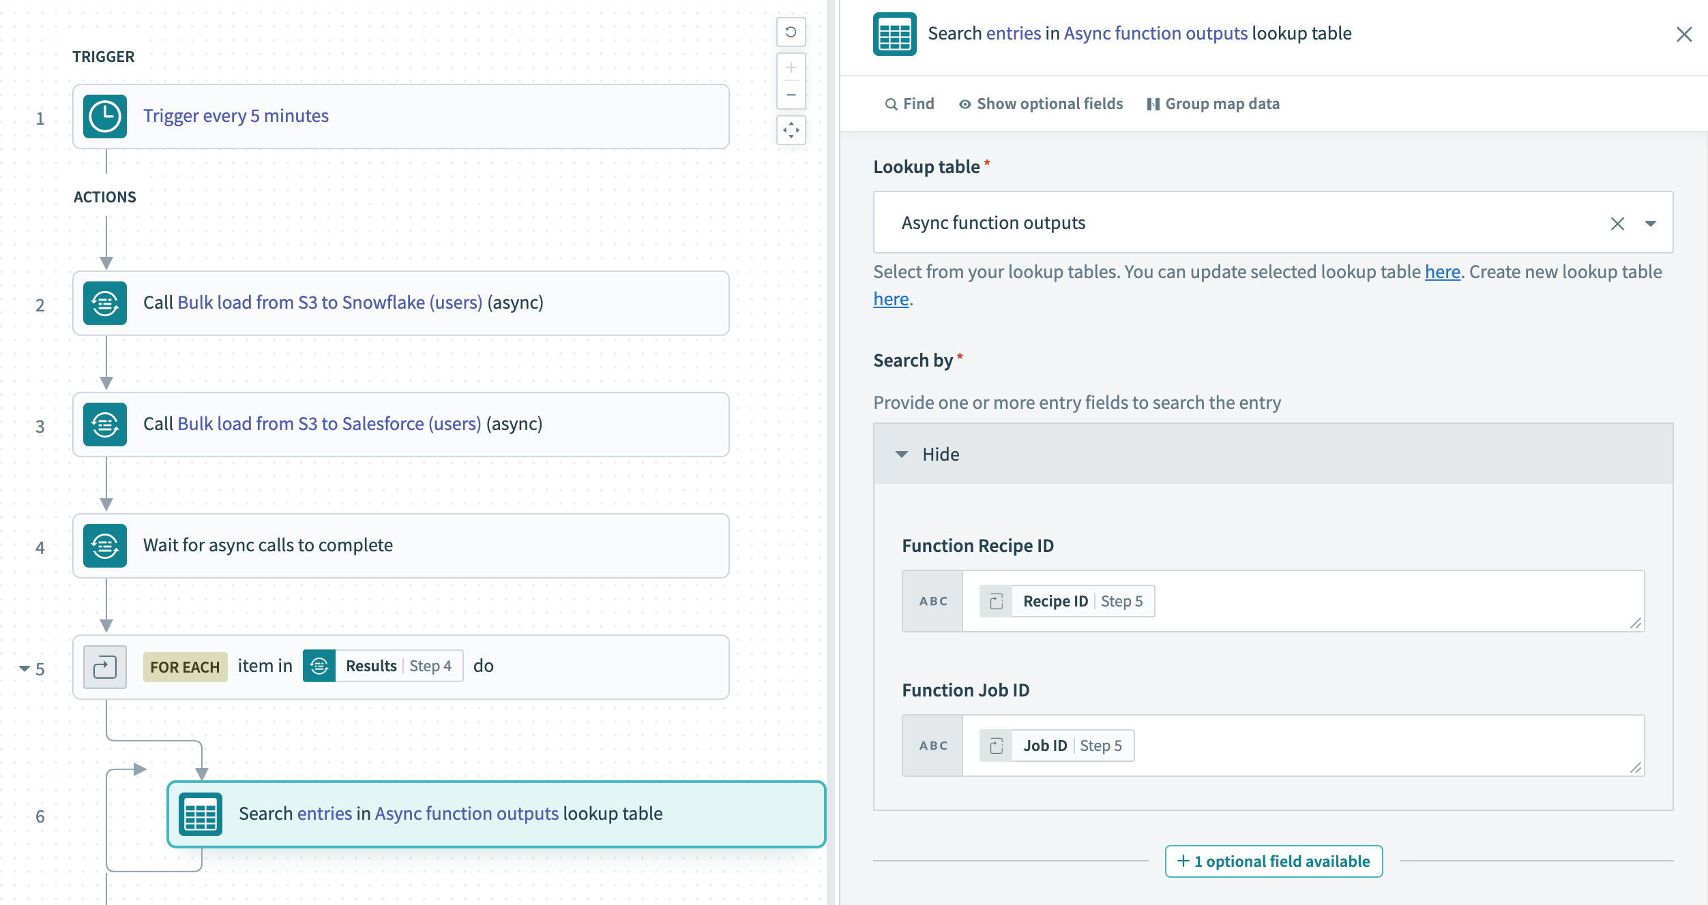Zoom in on the recipe canvas
This screenshot has height=905, width=1708.
click(x=791, y=67)
